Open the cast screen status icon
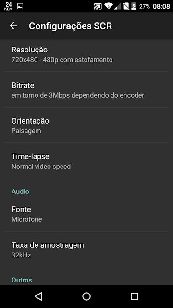 [x=98, y=6]
